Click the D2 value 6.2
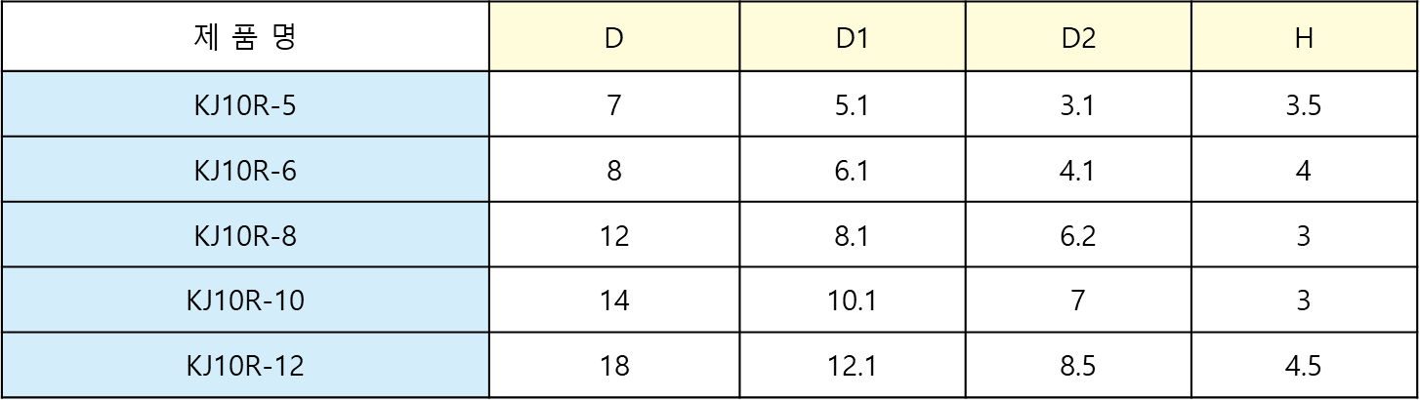1420x400 pixels. click(x=1078, y=235)
